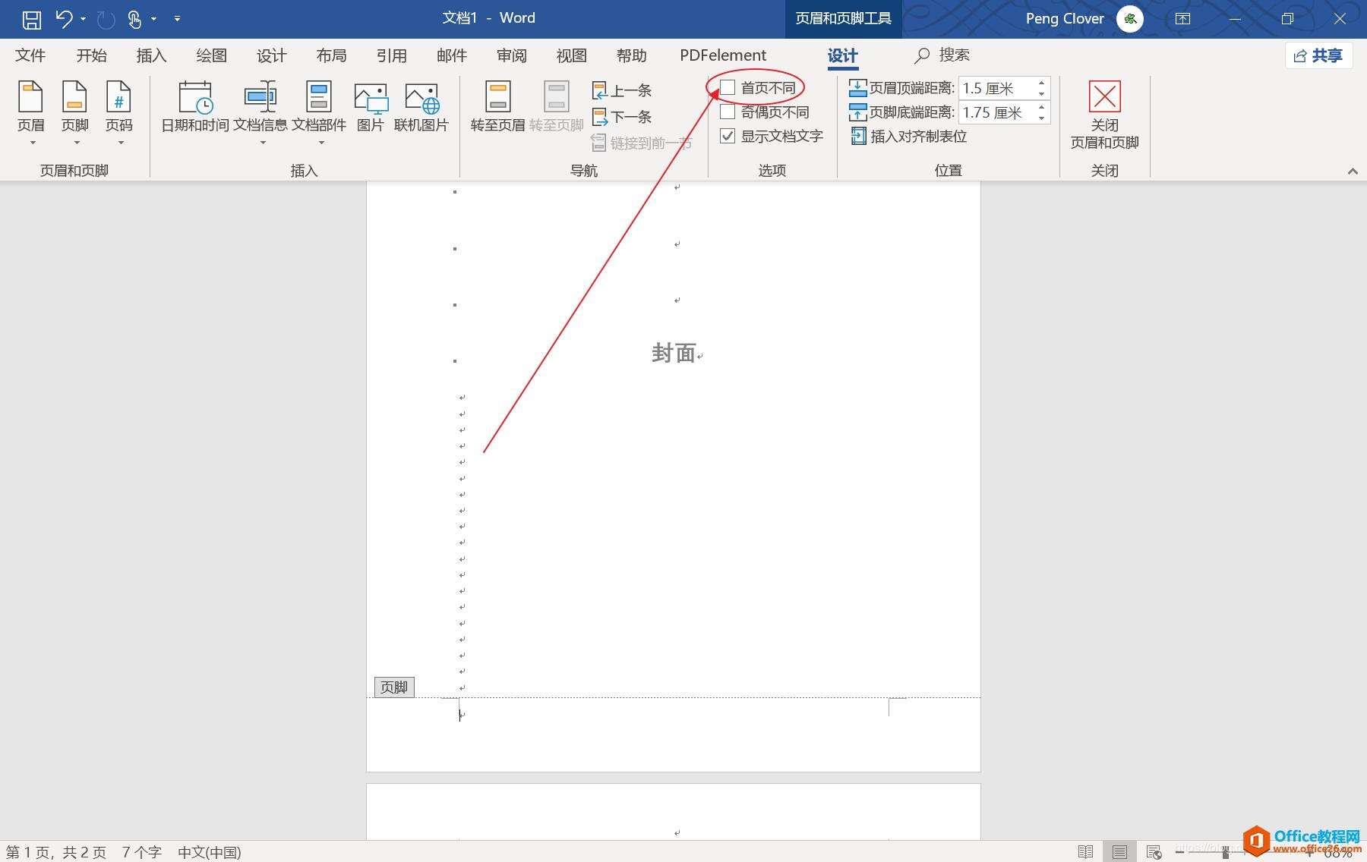Click word count 7 个字

[142, 852]
